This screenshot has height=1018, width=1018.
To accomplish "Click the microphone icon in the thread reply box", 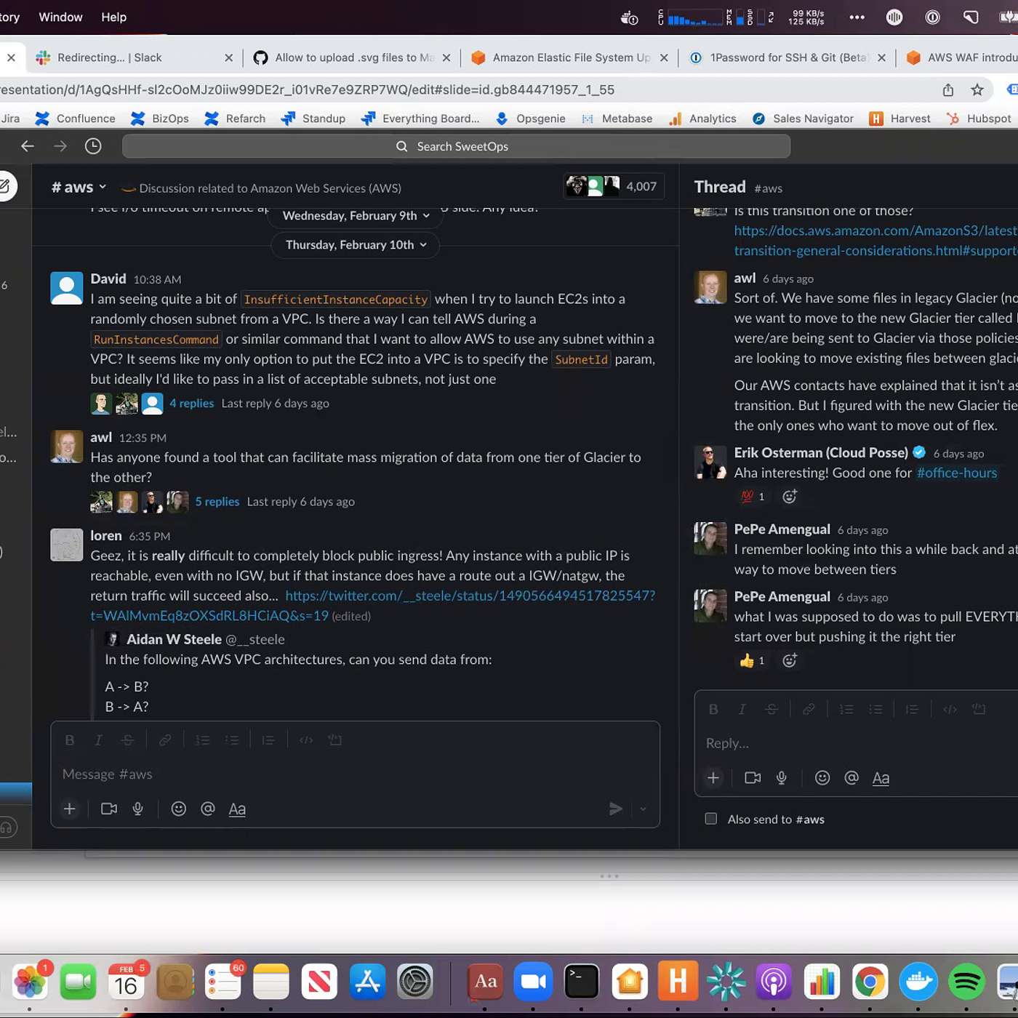I will coord(782,778).
